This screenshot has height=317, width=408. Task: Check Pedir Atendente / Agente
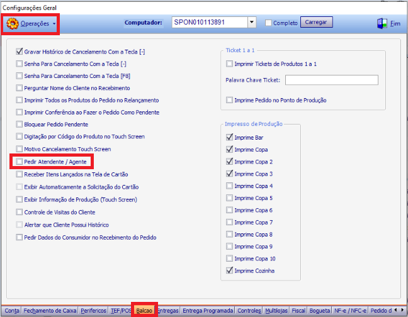[20, 162]
